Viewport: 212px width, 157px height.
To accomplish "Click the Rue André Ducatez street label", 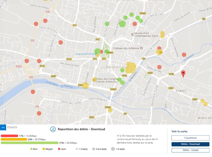I will coord(70,64).
